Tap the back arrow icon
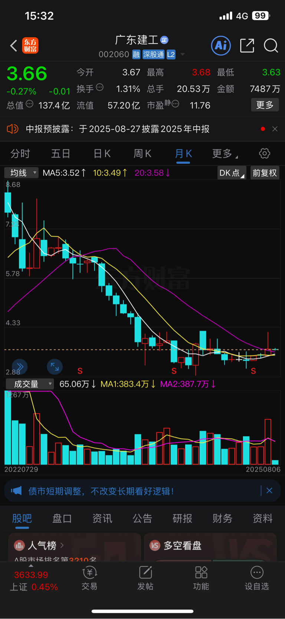 (14, 46)
